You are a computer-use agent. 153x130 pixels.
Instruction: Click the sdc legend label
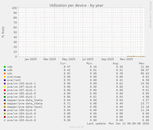coord(10,73)
